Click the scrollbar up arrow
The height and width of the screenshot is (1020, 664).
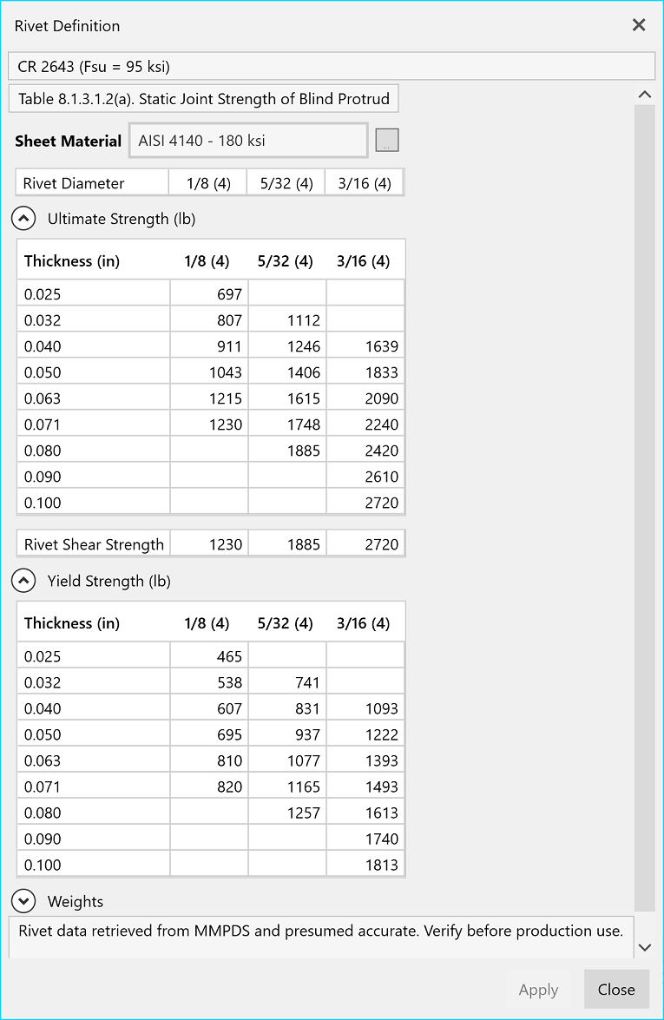[x=645, y=95]
